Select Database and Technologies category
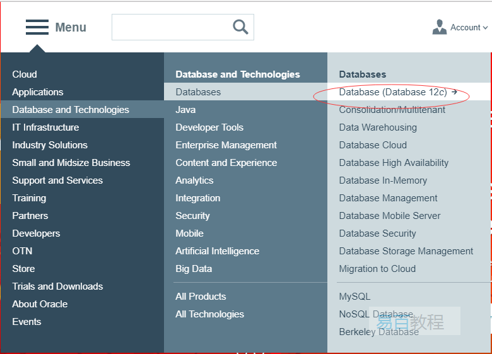This screenshot has height=354, width=492. tap(71, 110)
